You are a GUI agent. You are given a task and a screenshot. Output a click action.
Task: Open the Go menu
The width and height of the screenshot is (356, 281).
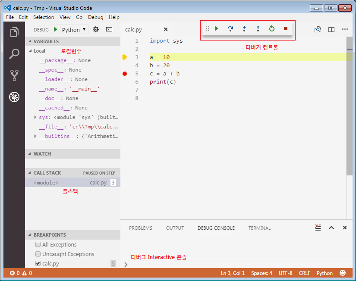point(79,17)
